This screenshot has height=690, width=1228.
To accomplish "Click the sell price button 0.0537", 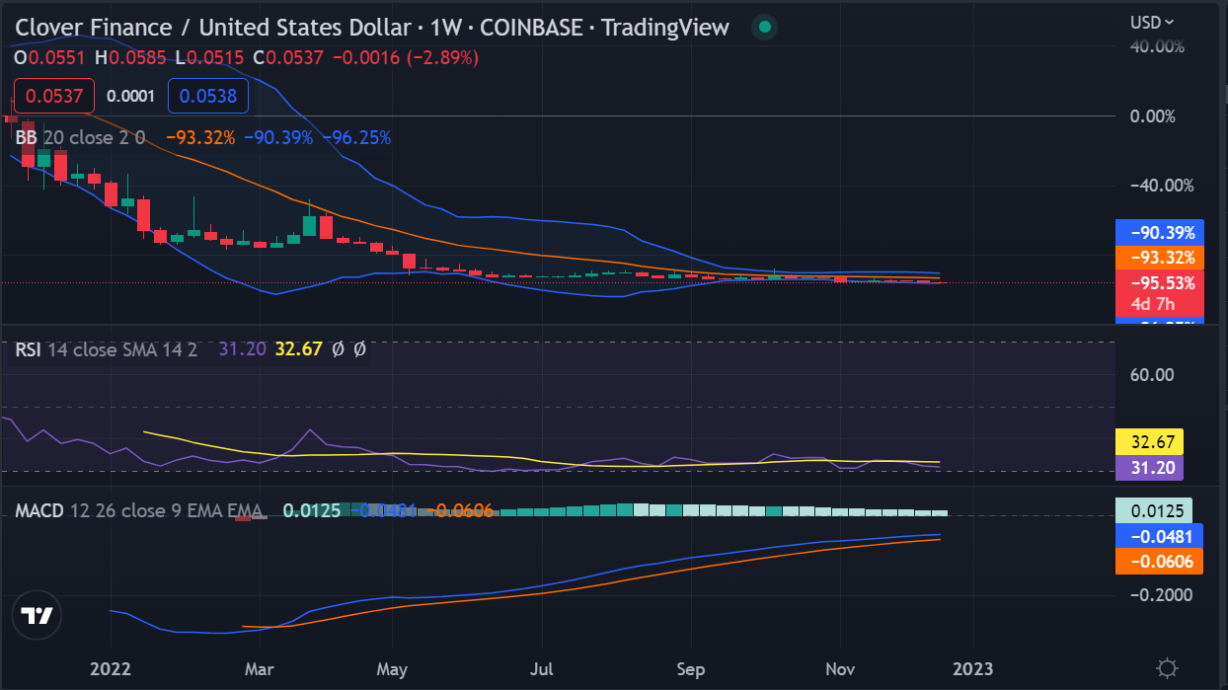I will tap(52, 96).
